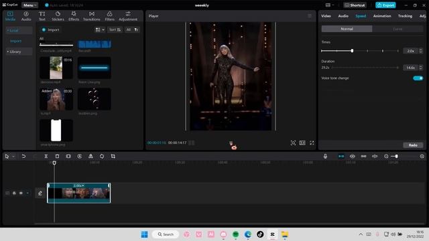The width and height of the screenshot is (429, 241).
Task: Expand the Library section
Action: 19,52
